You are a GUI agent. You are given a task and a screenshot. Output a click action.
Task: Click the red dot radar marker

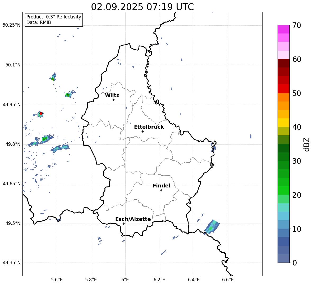[41, 114]
